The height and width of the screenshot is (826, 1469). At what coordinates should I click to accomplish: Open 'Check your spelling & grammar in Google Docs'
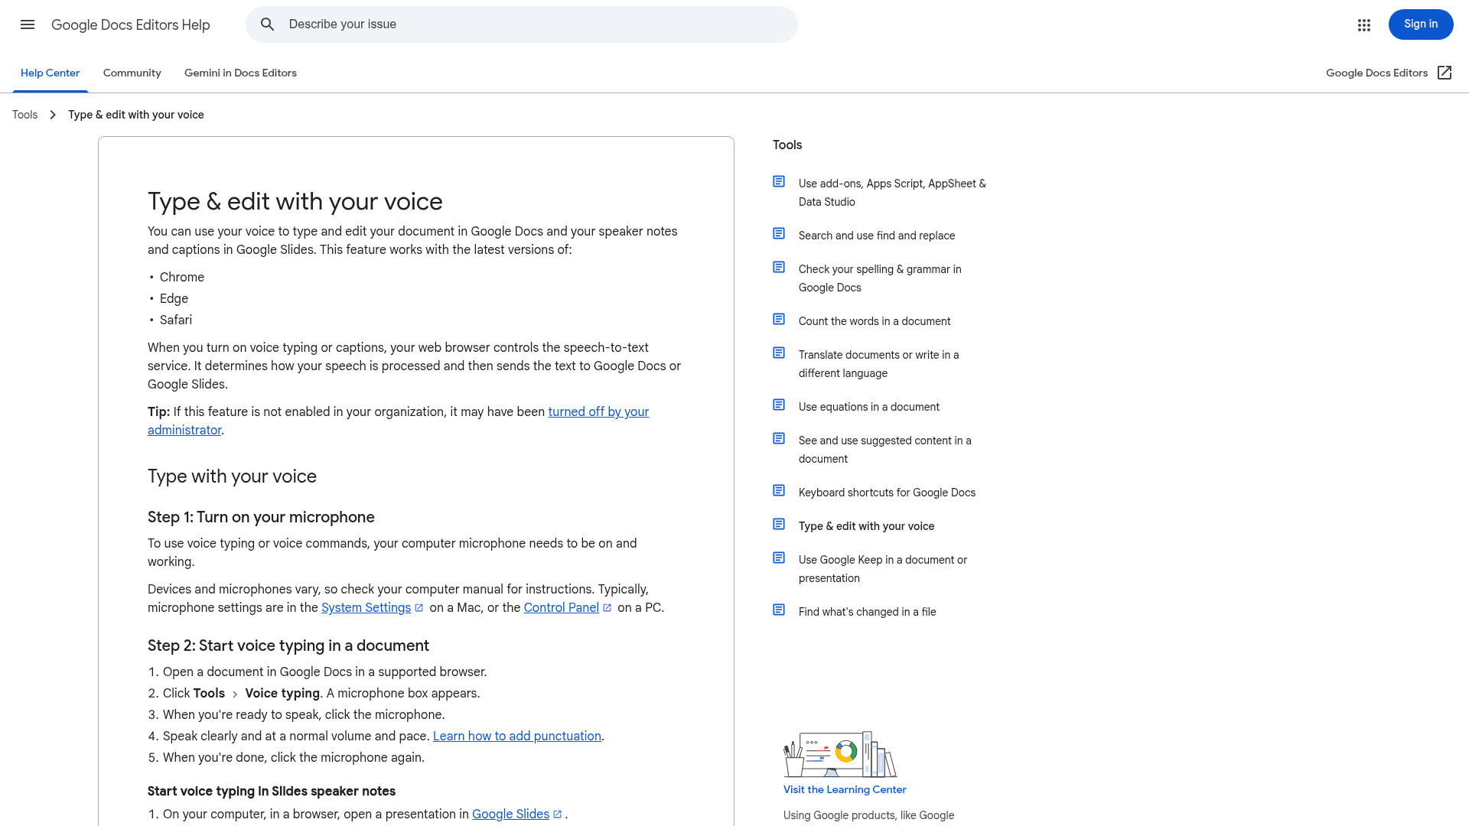click(x=880, y=278)
